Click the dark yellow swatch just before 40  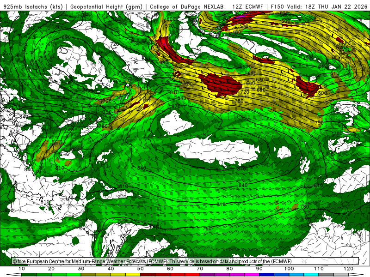tap(103, 275)
